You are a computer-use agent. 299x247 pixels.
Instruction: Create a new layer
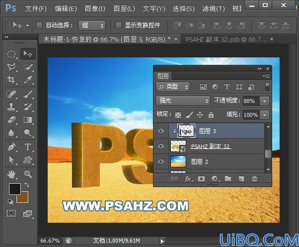[241, 179]
